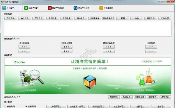Click 清除重号 below the target numbers banner
Screen dimensions: 175x108
coord(152,97)
